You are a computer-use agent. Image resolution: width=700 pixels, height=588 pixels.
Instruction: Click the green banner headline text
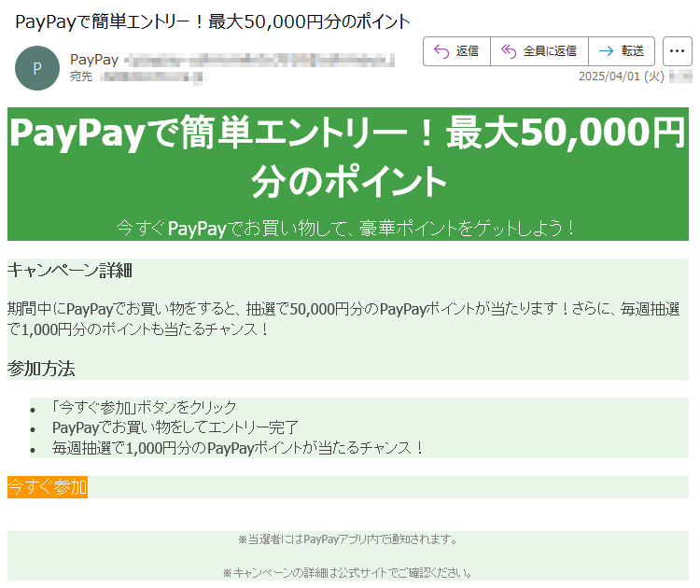348,156
